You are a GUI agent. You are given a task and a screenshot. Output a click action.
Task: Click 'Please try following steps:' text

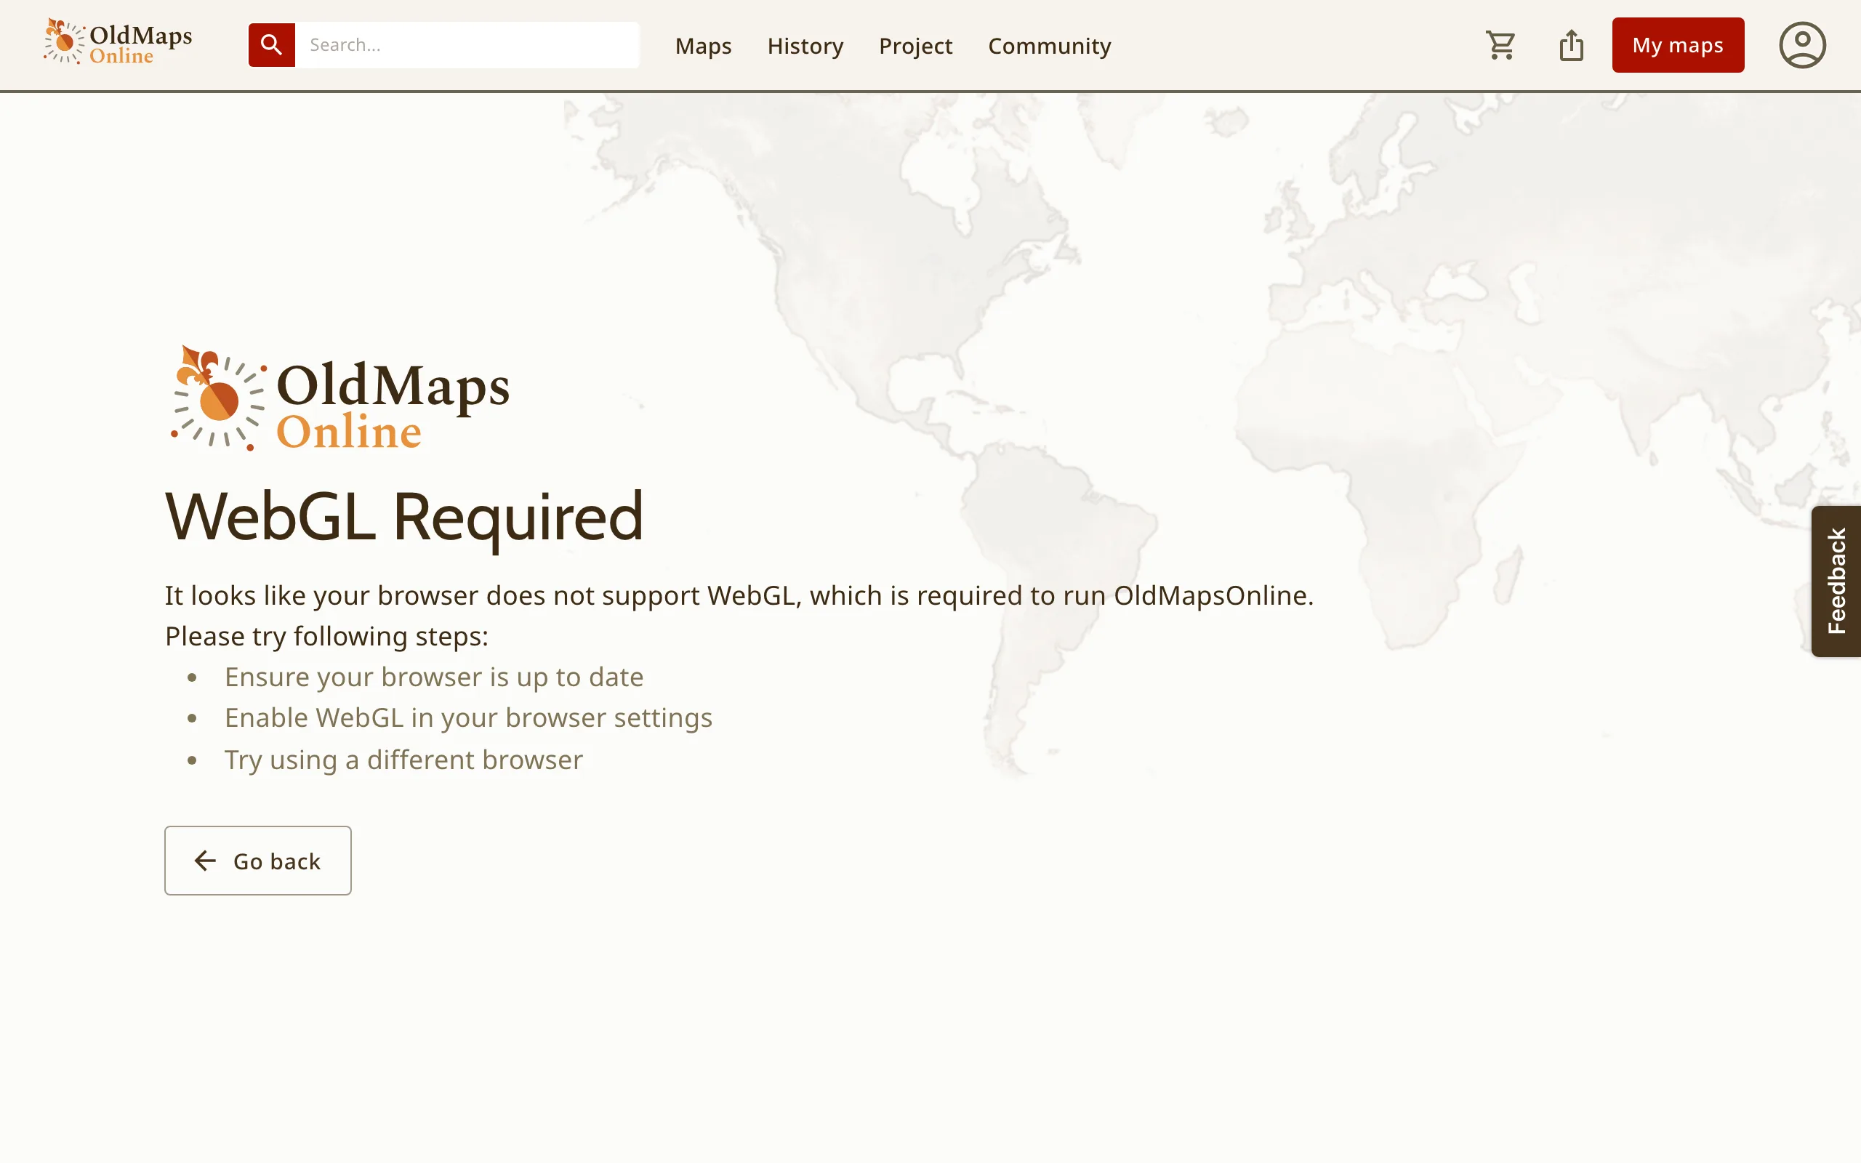tap(327, 636)
